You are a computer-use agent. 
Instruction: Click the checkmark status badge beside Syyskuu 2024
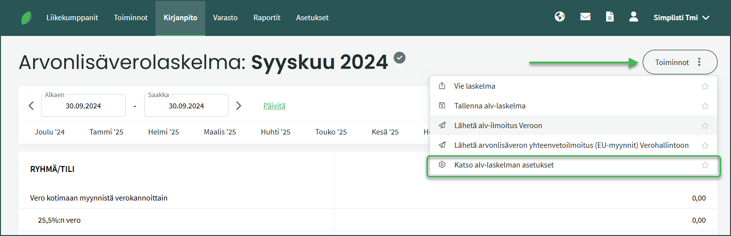coord(399,58)
